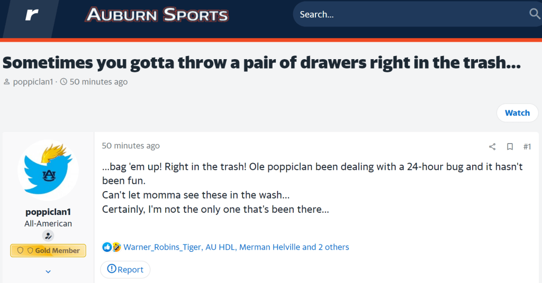Click the small badge icon under All-American
The image size is (542, 283).
pos(48,236)
